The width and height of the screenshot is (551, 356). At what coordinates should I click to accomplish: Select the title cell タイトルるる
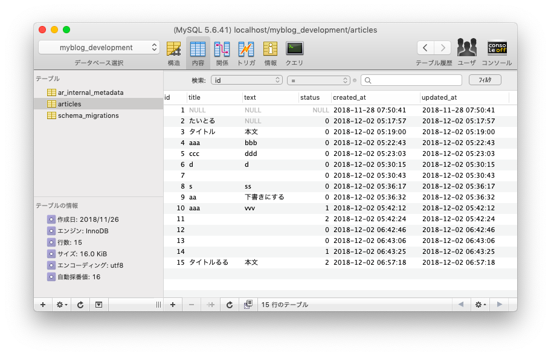click(208, 262)
